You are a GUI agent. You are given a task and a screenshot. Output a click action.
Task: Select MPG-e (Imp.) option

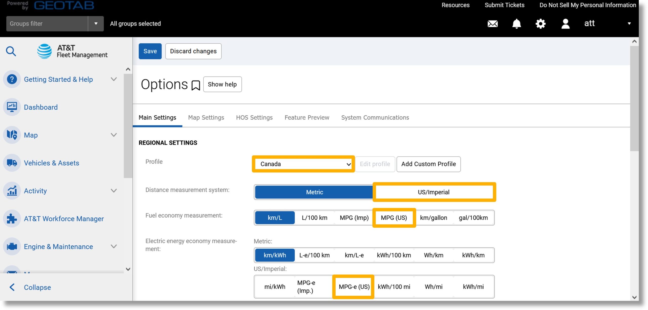tap(314, 287)
